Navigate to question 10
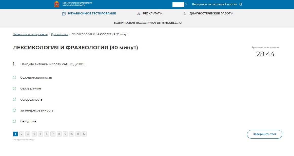 click(72, 134)
